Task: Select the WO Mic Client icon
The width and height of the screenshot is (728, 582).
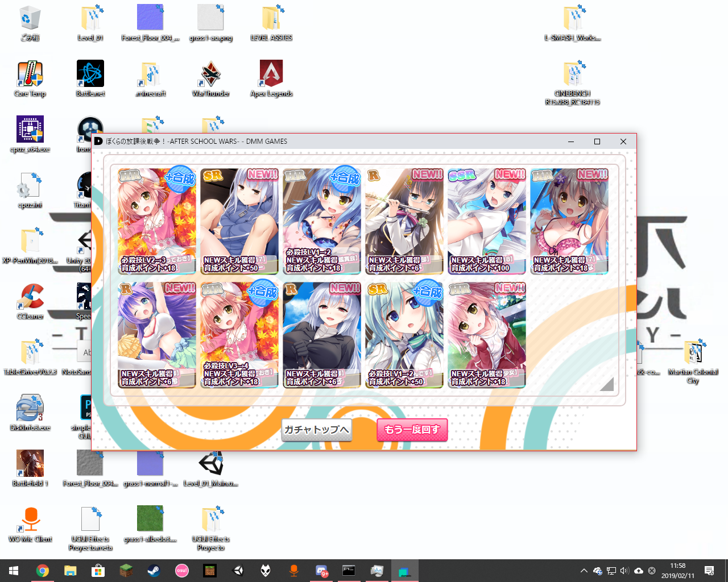Action: tap(30, 519)
